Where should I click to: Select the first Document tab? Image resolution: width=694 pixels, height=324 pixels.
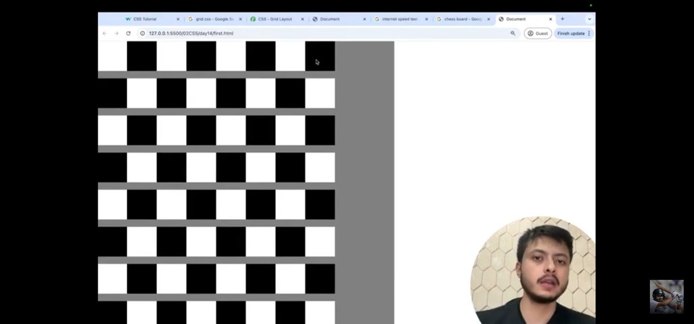[339, 19]
